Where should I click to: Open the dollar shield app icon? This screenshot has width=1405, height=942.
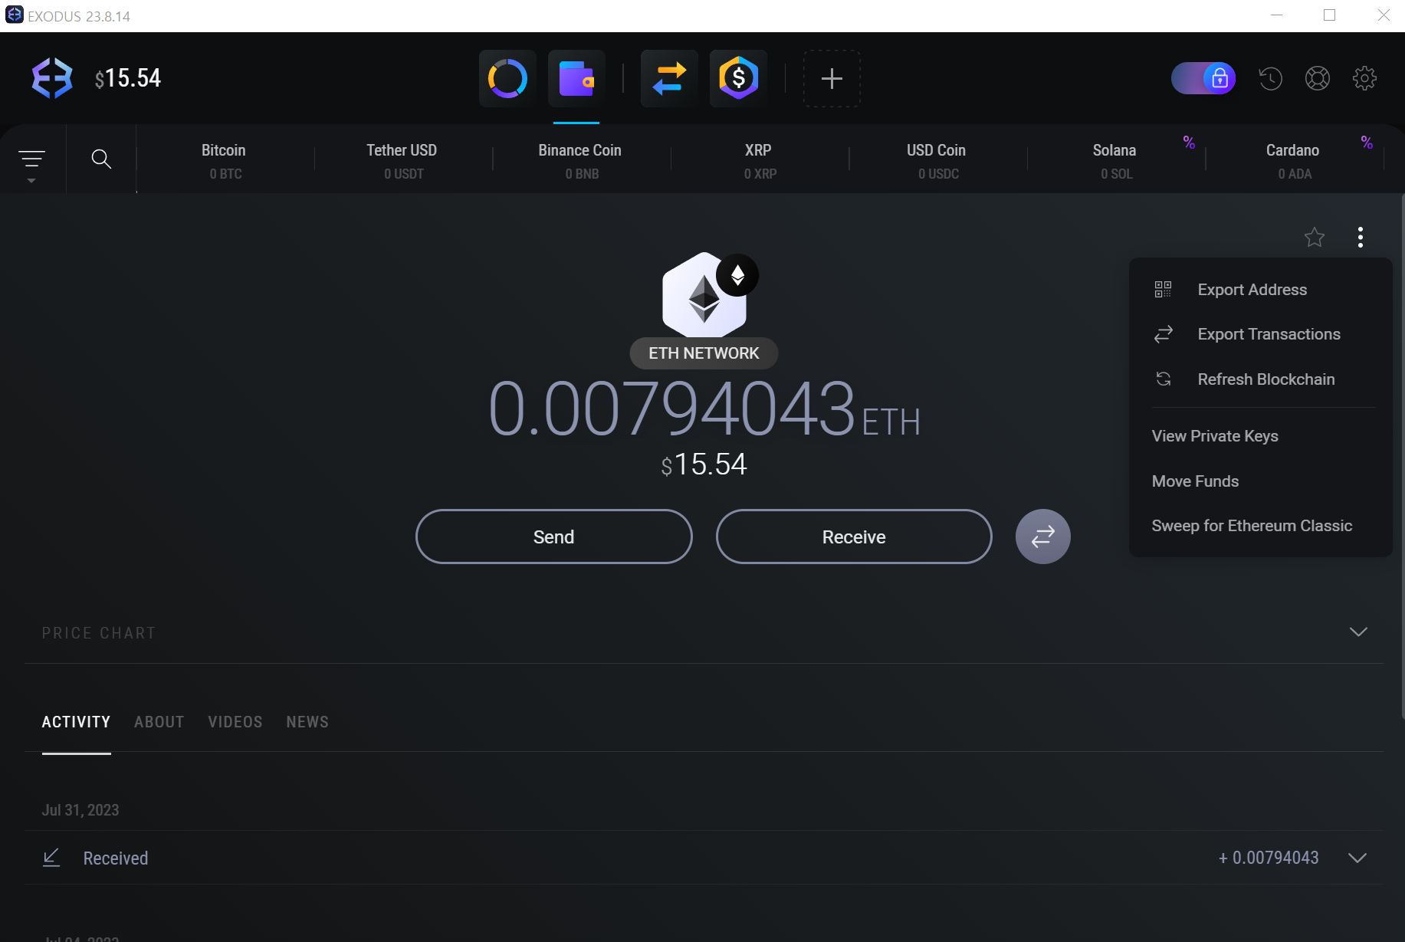point(738,78)
